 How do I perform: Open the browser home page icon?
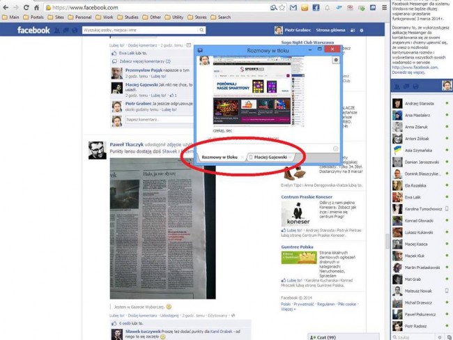point(36,8)
